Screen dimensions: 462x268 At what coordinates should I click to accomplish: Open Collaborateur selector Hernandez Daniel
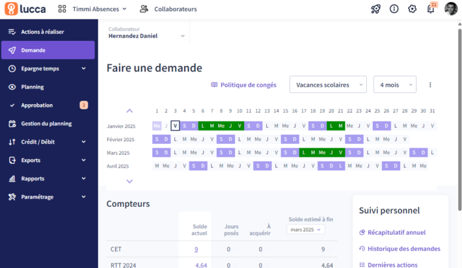pos(146,33)
